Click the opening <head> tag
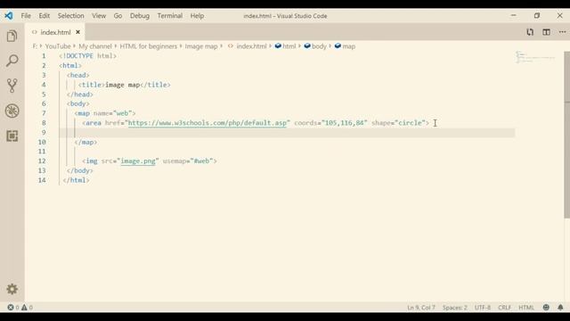This screenshot has width=570, height=321. 78,75
